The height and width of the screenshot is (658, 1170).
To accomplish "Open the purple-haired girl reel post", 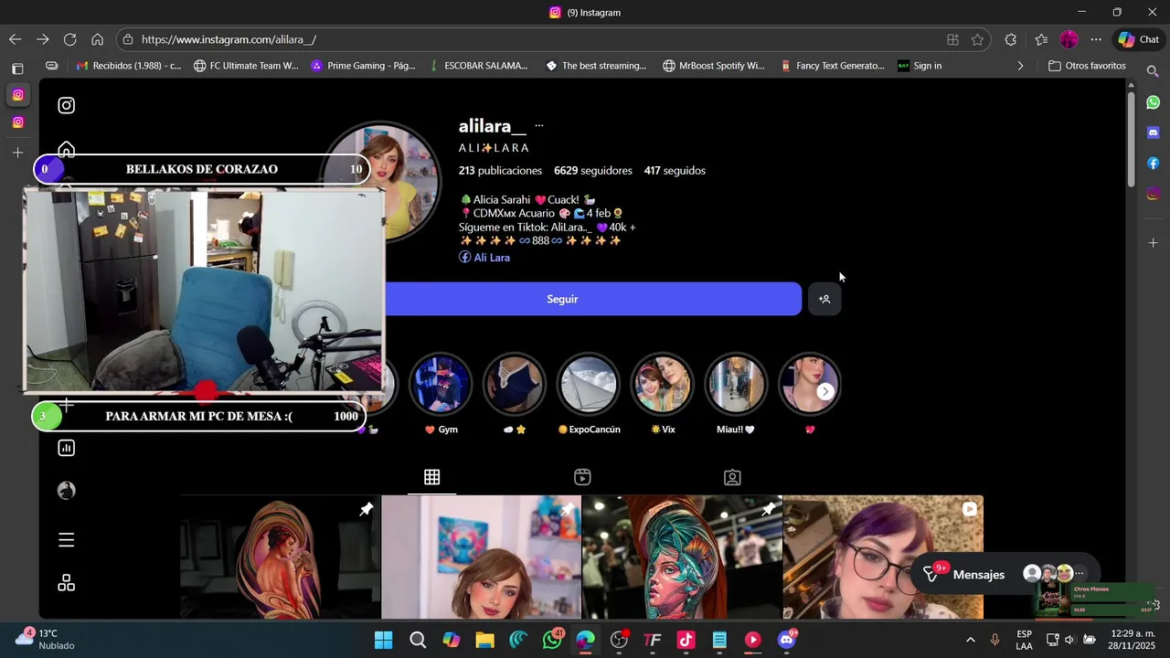I will 883,557.
